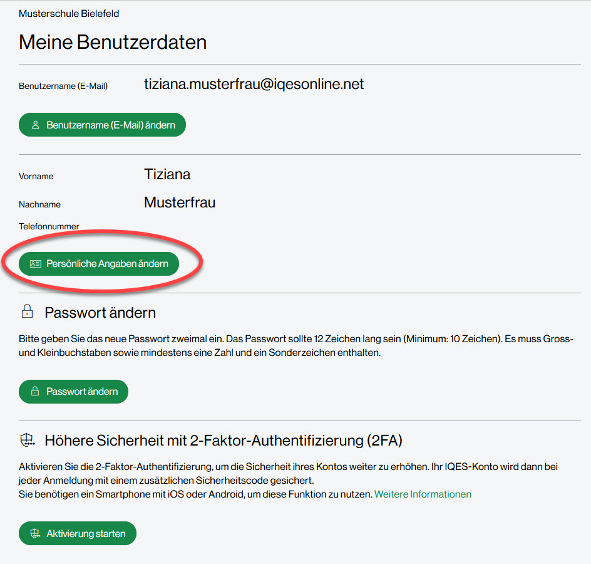This screenshot has height=564, width=591.
Task: Click the padlock icon beside the Passwort ändern heading
Action: (27, 311)
